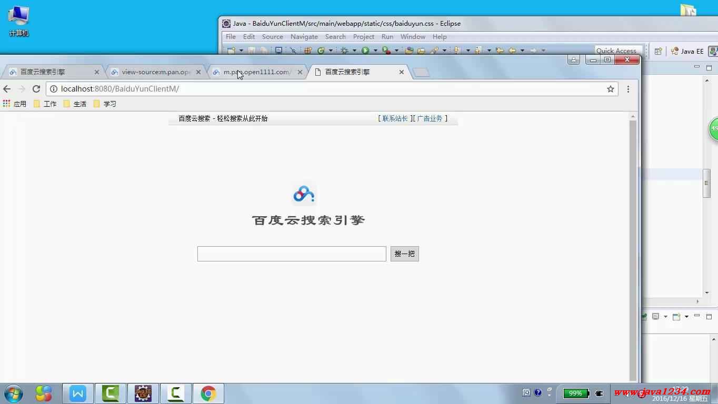Open the Eclipse File menu

tap(231, 37)
